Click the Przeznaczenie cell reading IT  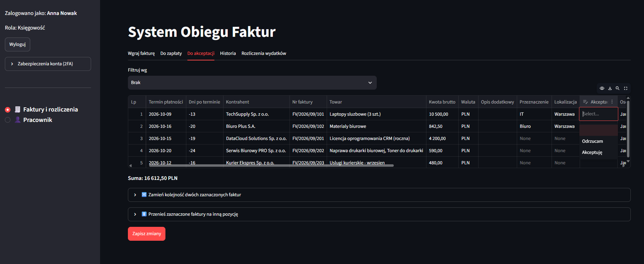pos(534,114)
